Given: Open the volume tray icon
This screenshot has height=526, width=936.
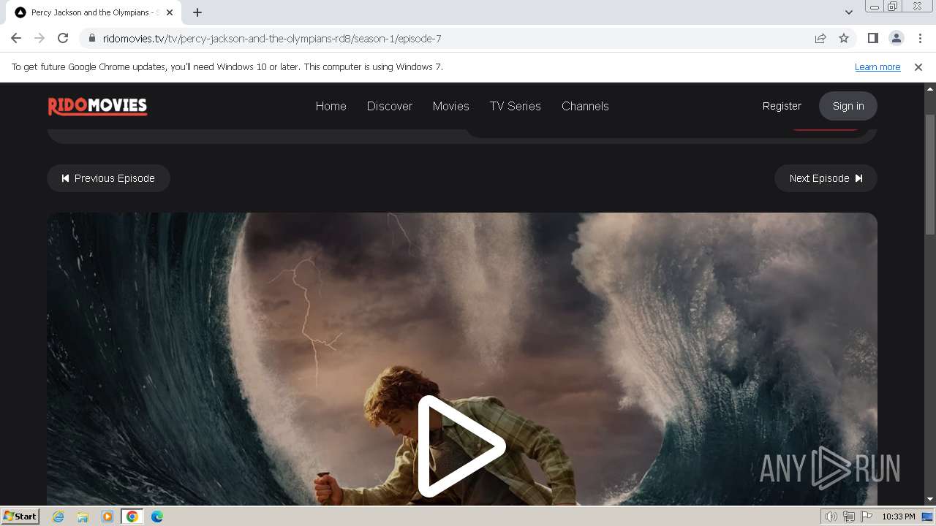Looking at the screenshot, I should click(x=831, y=517).
